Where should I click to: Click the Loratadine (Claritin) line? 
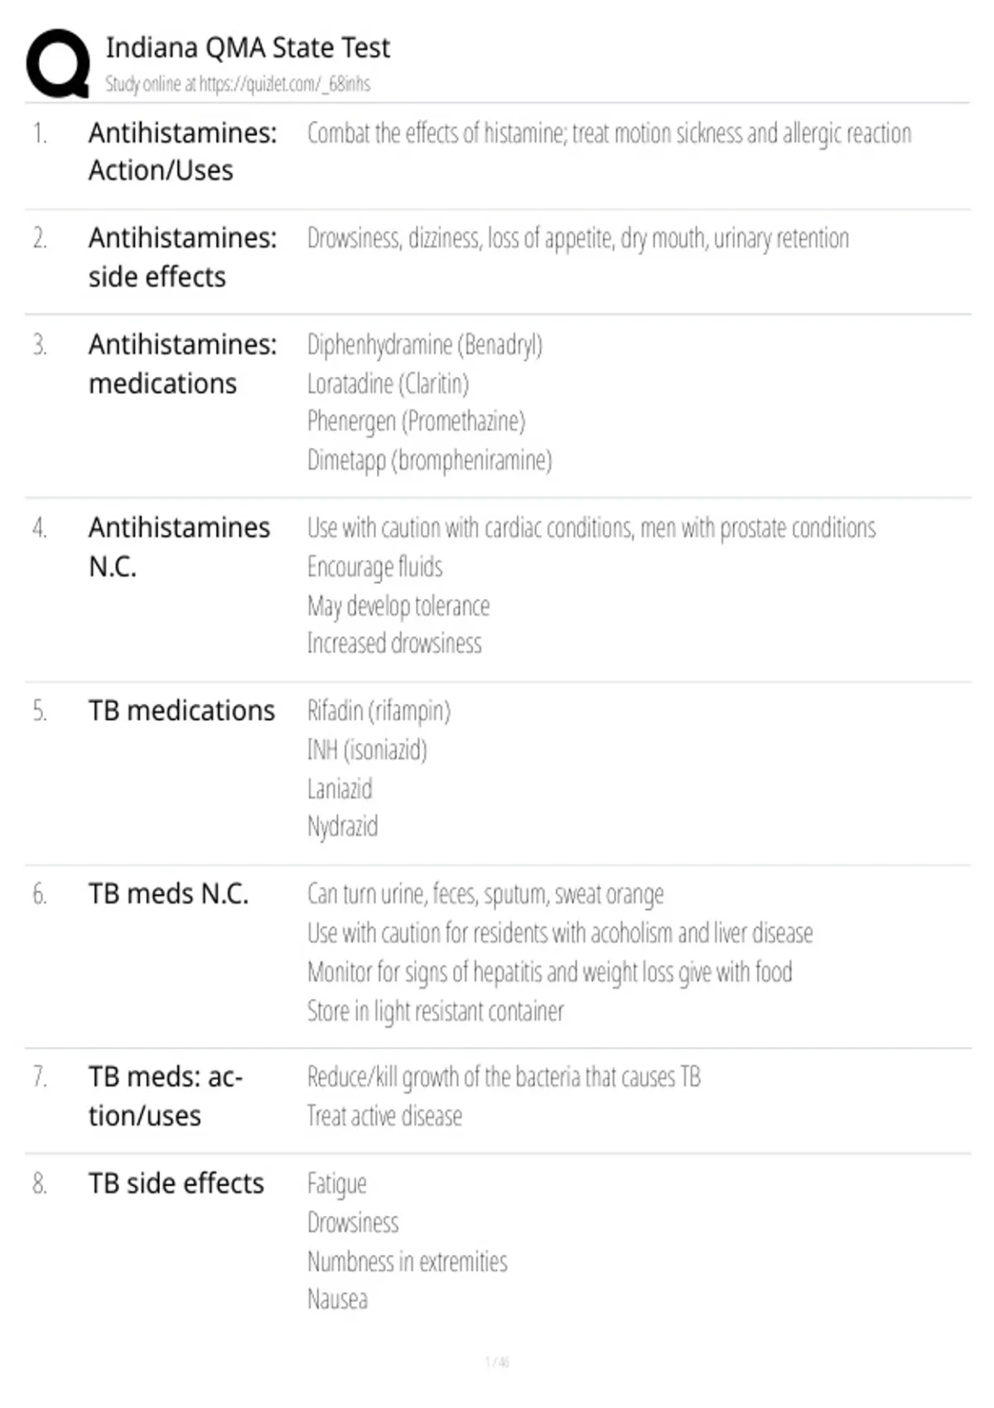click(x=388, y=383)
